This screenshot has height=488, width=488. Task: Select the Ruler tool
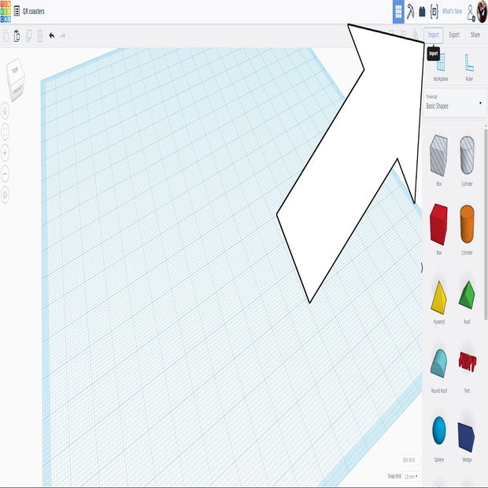point(468,67)
